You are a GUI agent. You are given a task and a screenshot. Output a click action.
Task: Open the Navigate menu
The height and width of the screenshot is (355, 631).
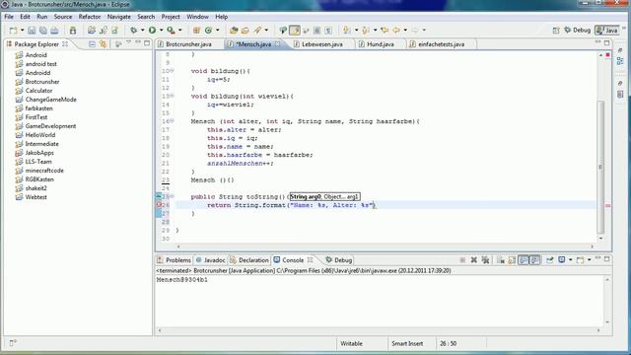[118, 17]
